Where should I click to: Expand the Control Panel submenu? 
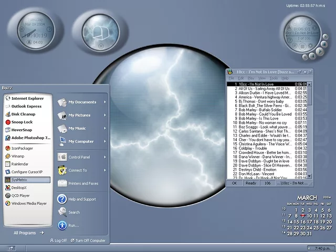pyautogui.click(x=105, y=157)
